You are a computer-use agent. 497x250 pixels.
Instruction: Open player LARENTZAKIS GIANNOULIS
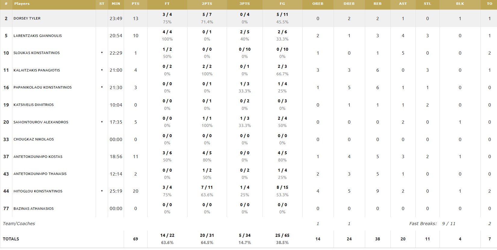[38, 36]
